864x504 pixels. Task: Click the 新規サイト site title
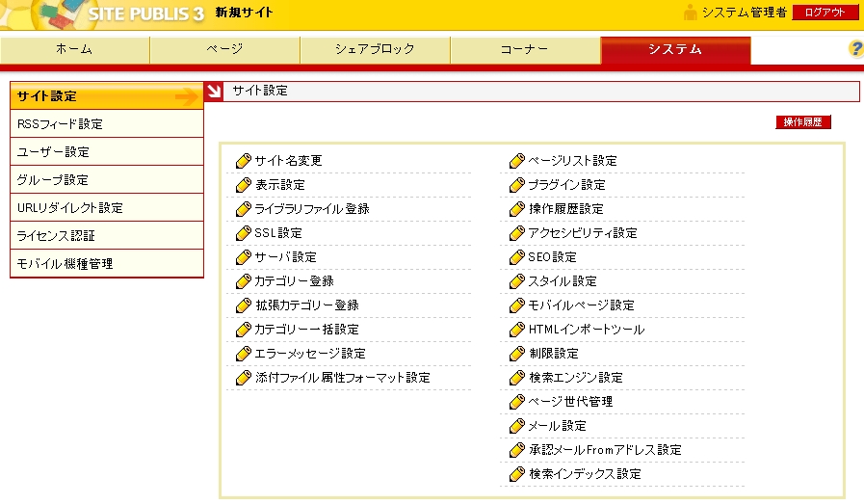click(x=244, y=13)
